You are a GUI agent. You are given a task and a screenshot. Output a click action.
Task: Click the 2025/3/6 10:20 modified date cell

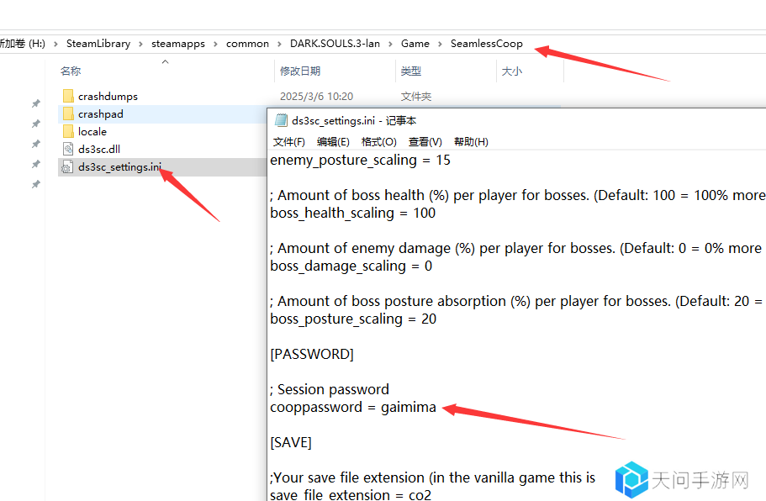click(316, 96)
